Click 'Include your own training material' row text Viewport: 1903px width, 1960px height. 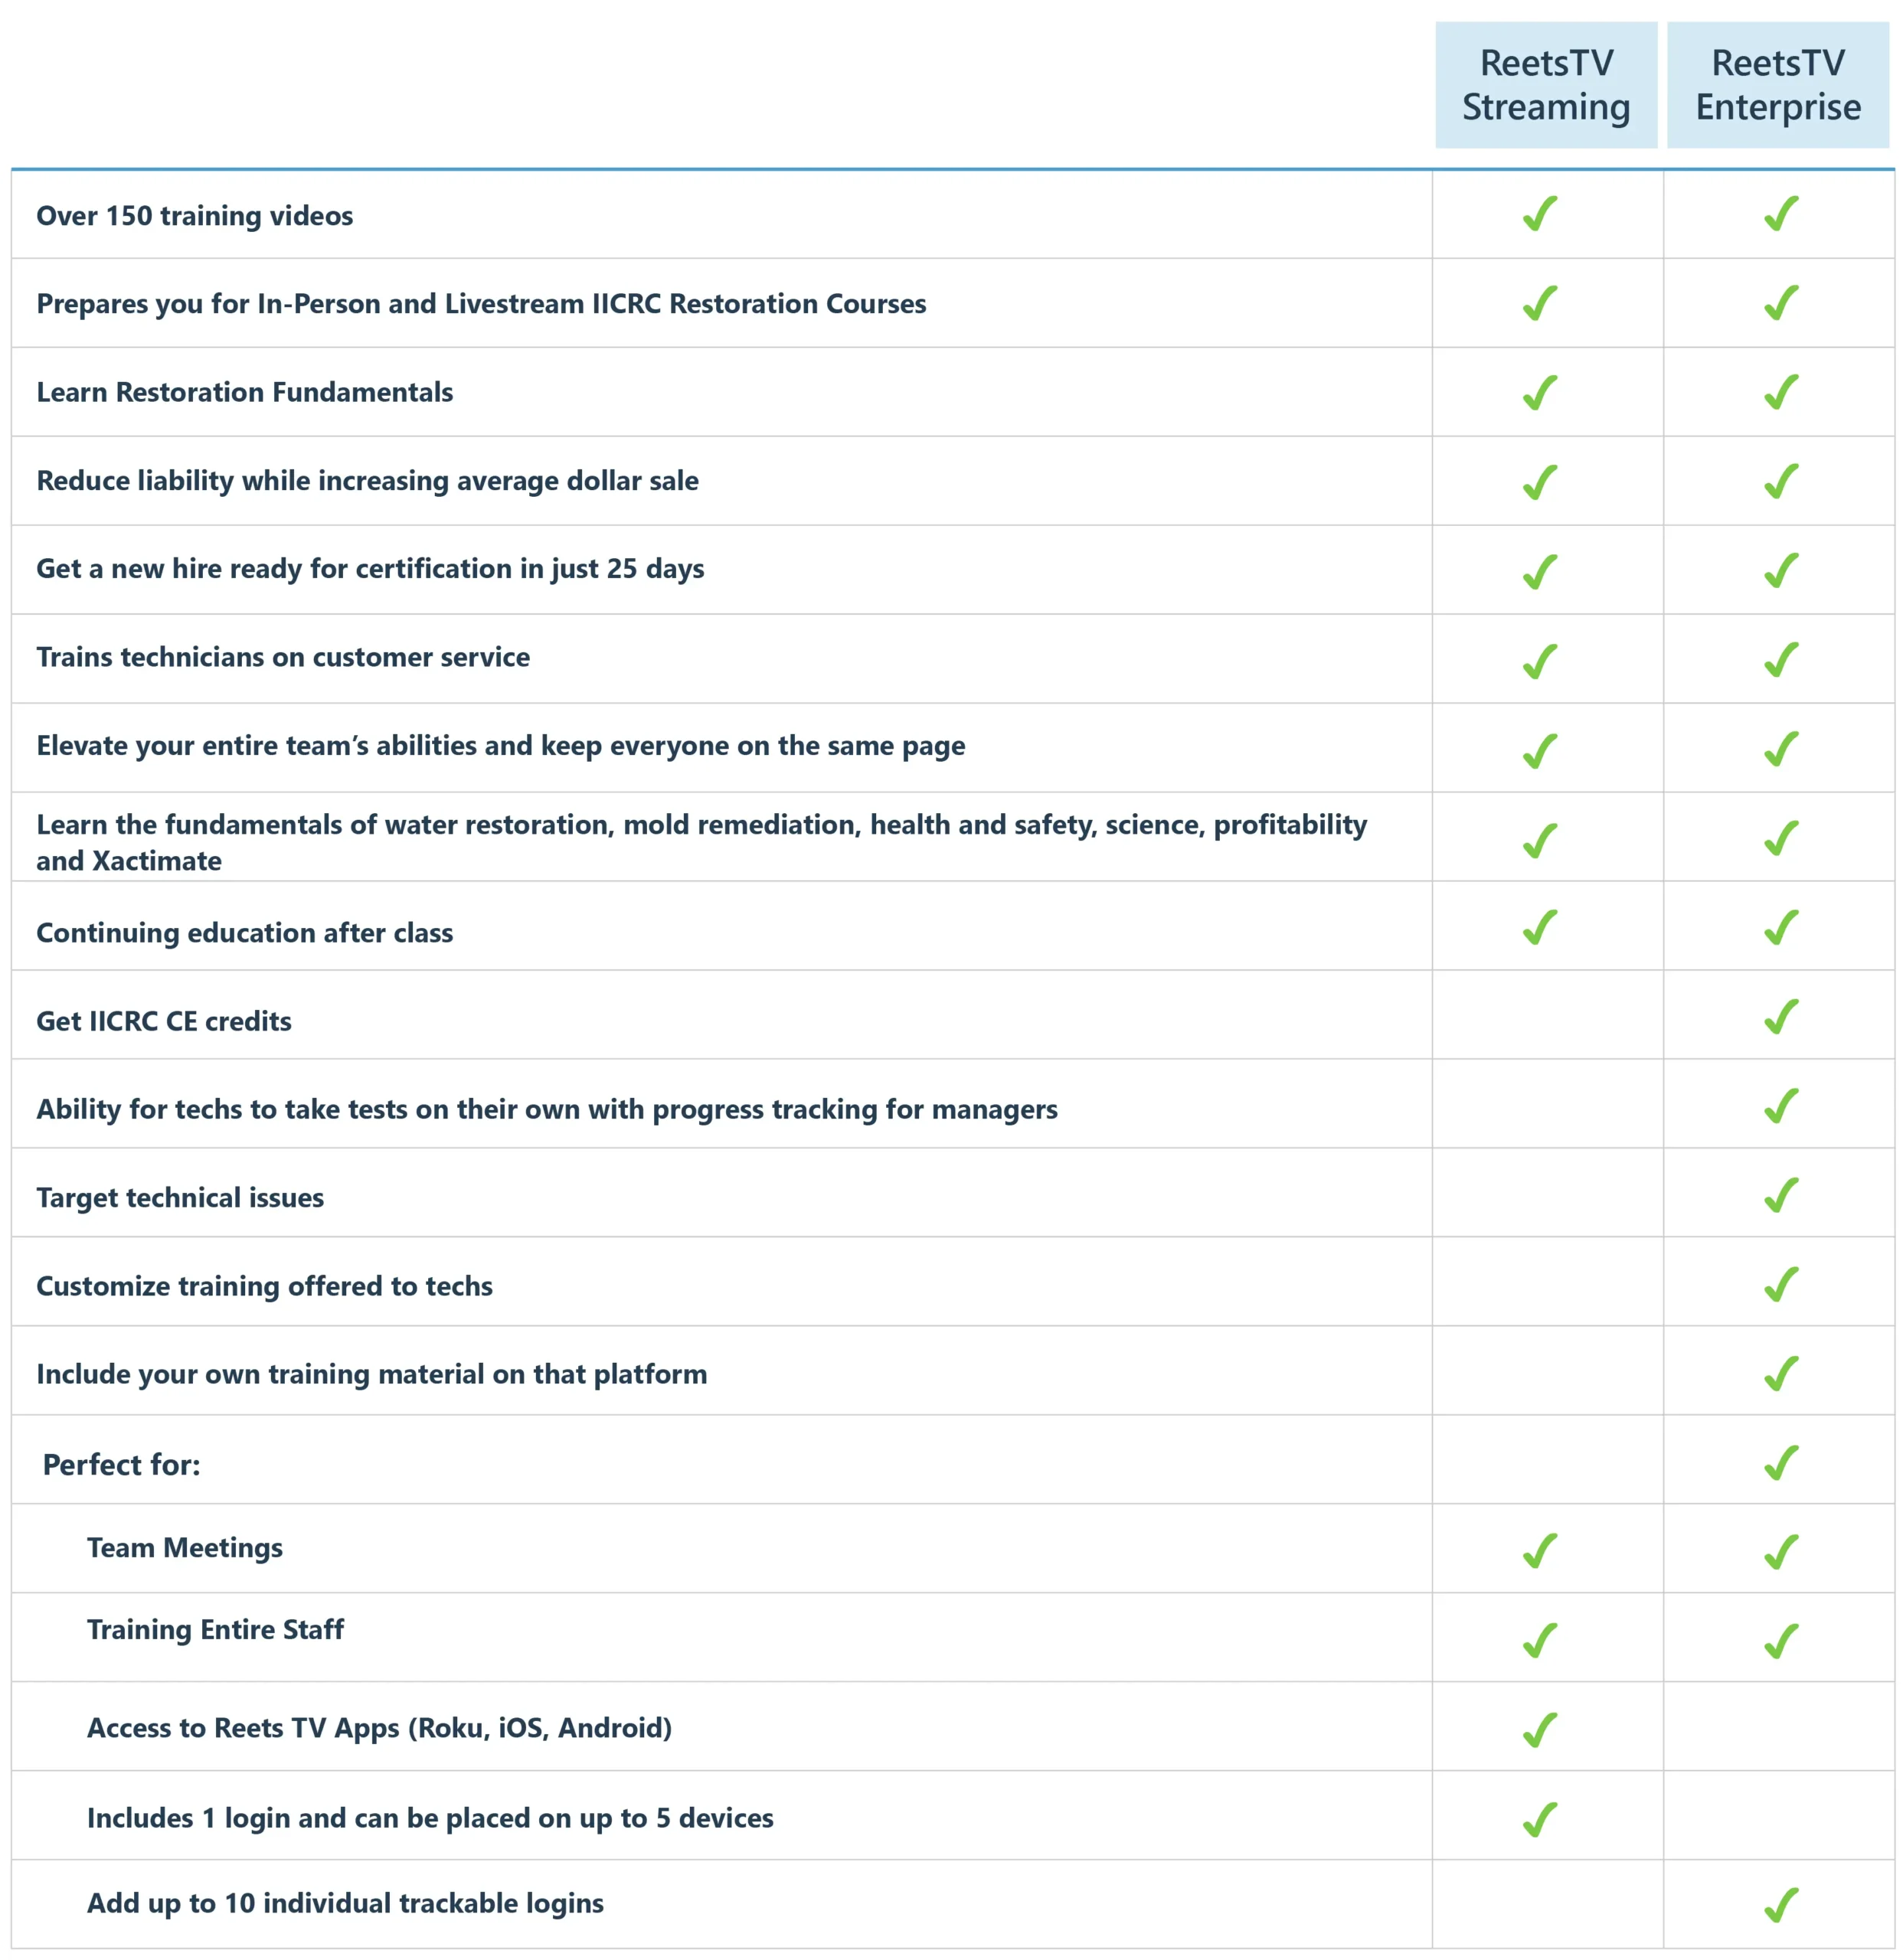pos(371,1374)
